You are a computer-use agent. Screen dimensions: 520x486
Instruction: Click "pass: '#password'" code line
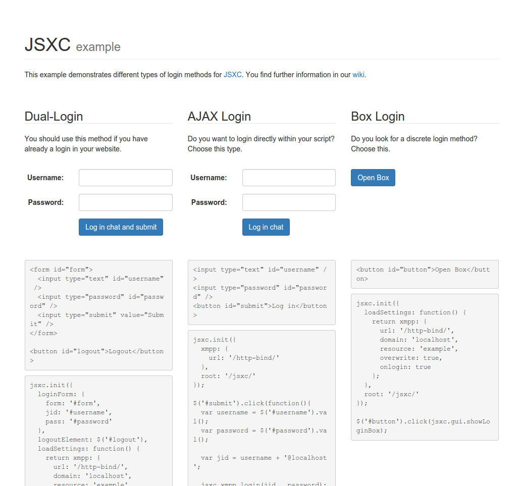point(79,422)
